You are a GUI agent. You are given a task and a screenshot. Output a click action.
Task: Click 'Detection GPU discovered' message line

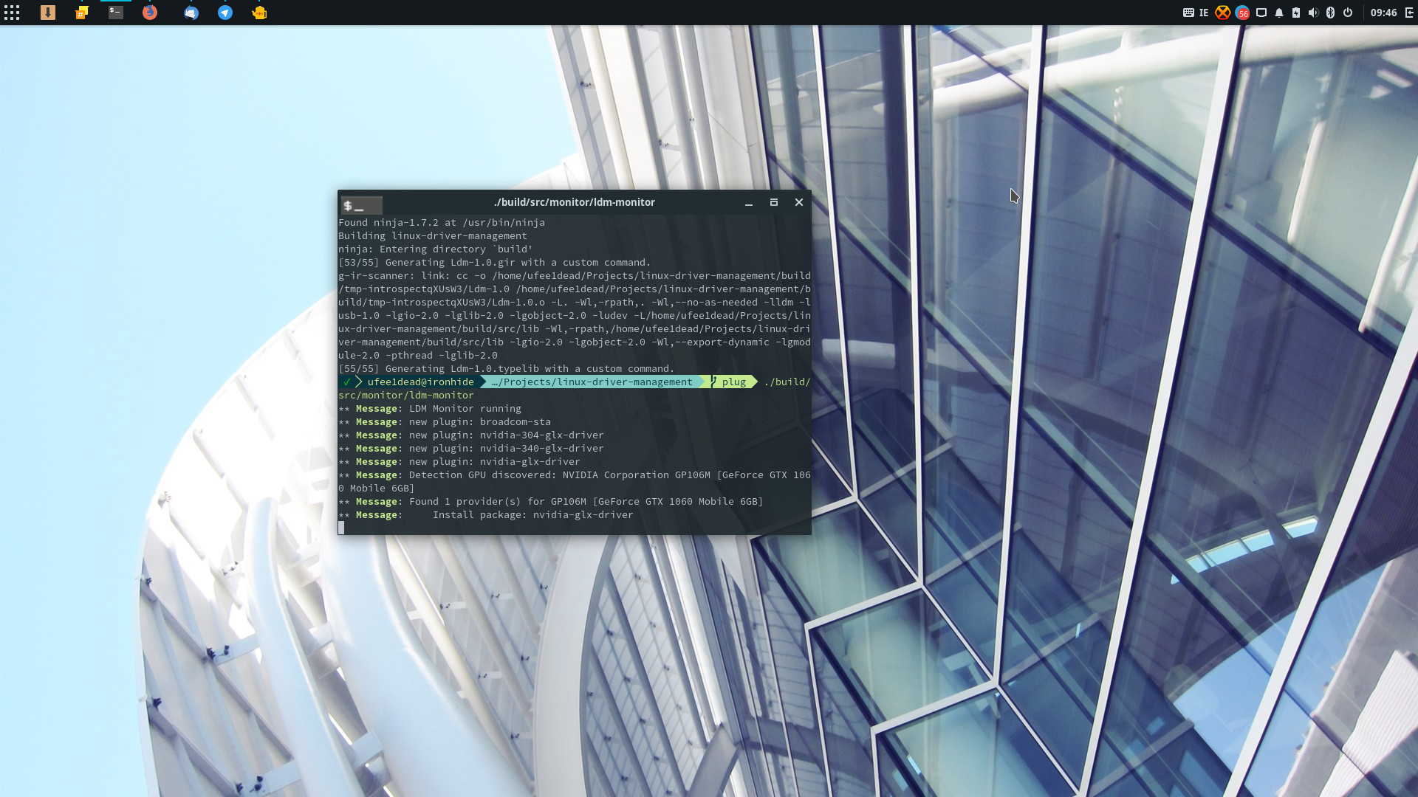[x=575, y=482]
